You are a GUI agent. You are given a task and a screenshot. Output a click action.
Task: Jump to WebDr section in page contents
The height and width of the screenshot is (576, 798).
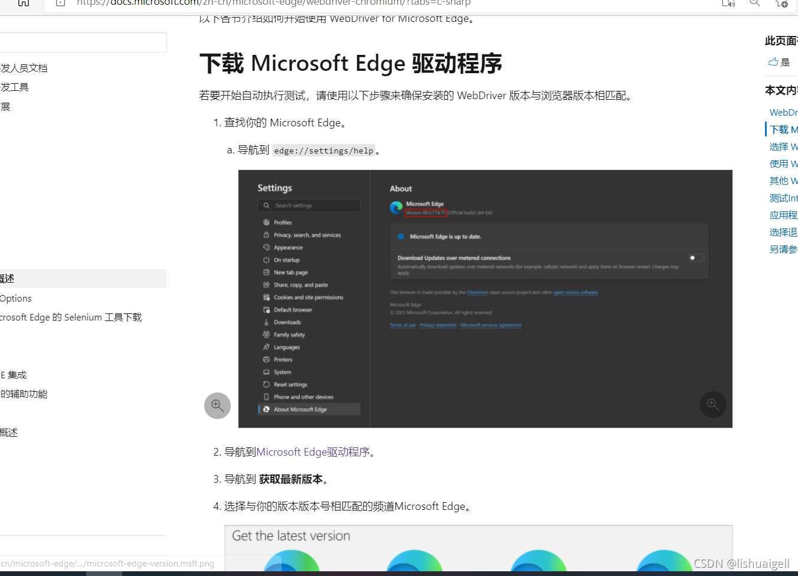pyautogui.click(x=783, y=112)
